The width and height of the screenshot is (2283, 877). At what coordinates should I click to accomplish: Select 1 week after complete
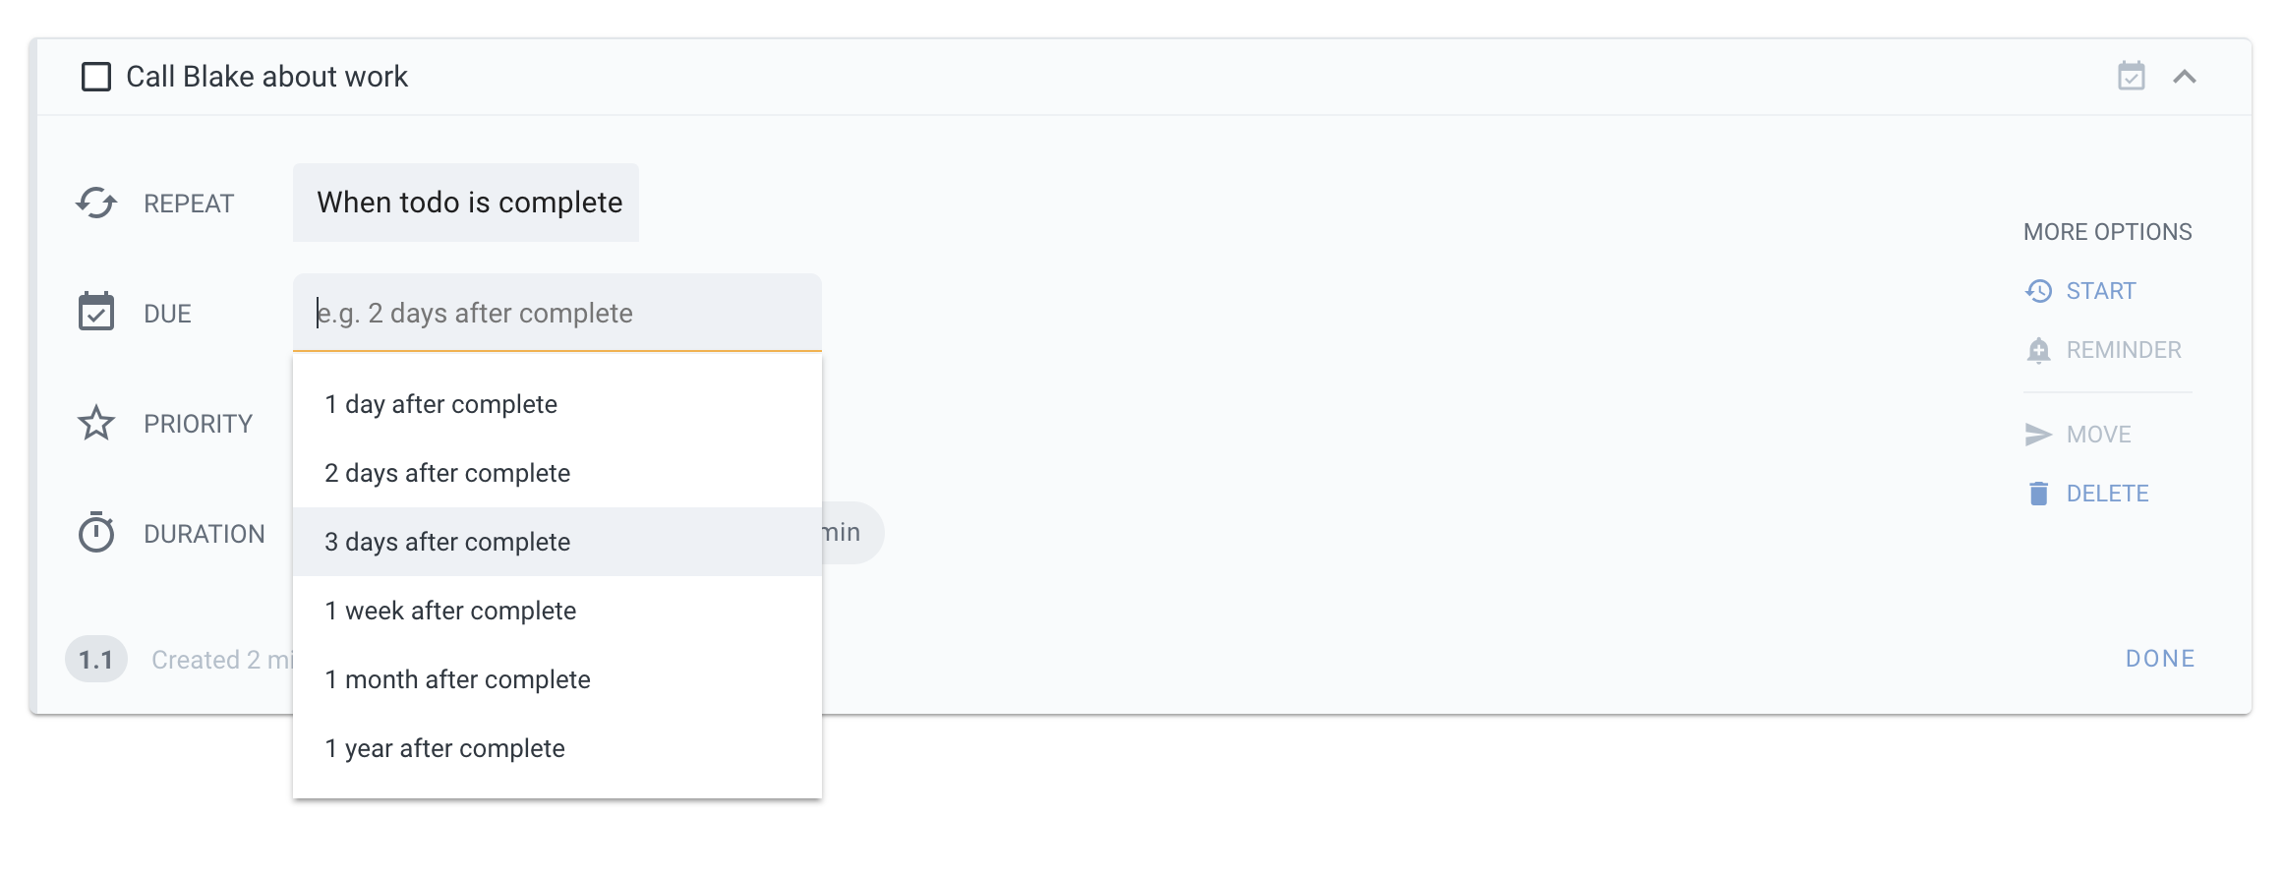(450, 610)
